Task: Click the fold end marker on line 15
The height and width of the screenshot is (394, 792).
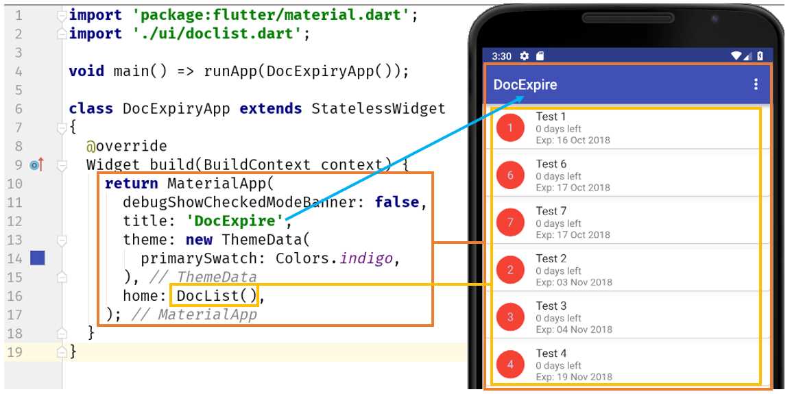Action: [x=62, y=277]
